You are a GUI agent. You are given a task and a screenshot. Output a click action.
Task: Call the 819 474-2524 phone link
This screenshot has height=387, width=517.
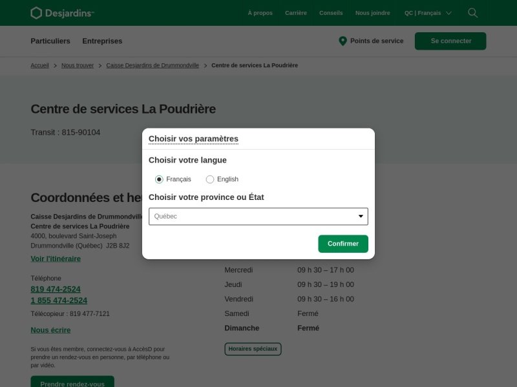point(56,289)
